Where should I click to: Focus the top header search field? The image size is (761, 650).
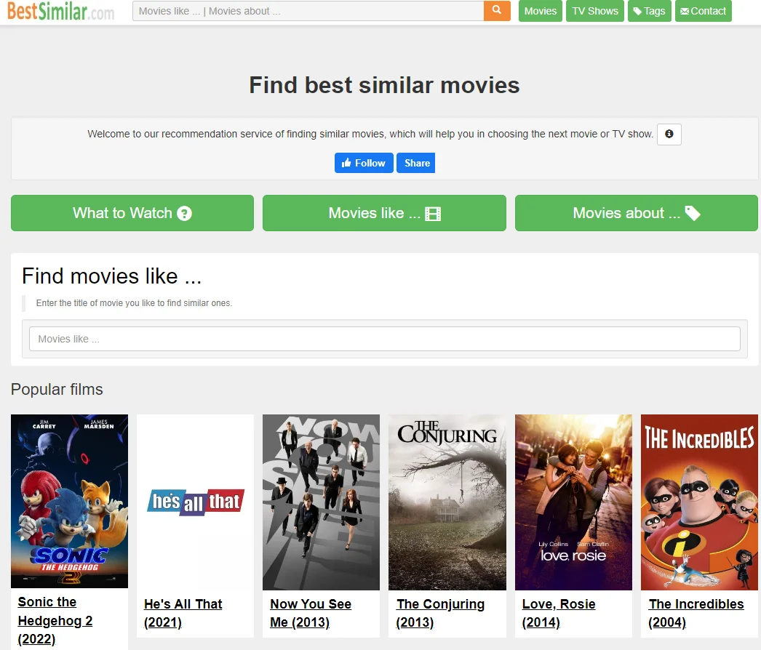308,11
